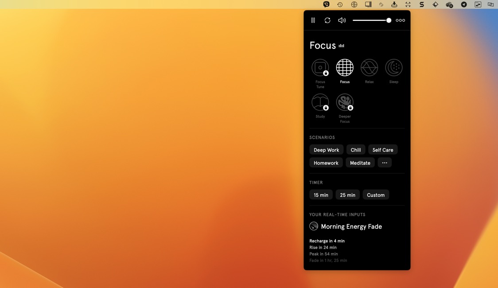Choose the Deep Work scenario
Screen dimensions: 498x288
pyautogui.click(x=326, y=150)
